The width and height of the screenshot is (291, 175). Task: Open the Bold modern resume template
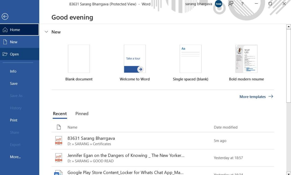(246, 59)
